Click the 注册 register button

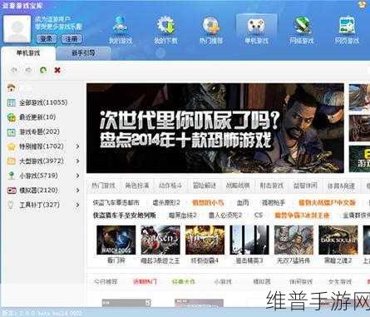(72, 39)
